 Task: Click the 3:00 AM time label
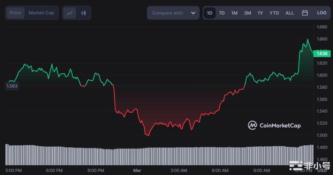click(179, 170)
